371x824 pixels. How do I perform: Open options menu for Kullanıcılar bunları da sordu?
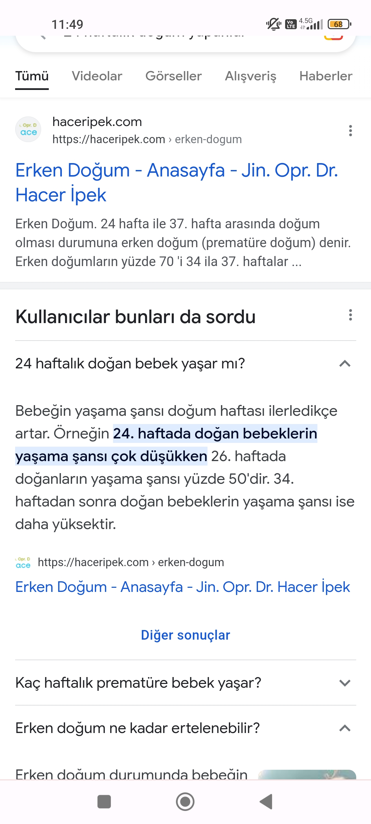(350, 315)
